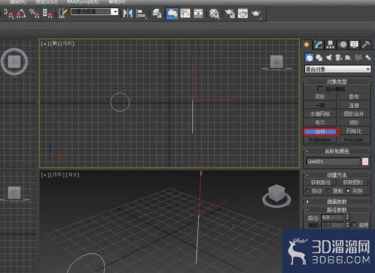Click the 获取图形 button
The height and width of the screenshot is (273, 375).
353,182
